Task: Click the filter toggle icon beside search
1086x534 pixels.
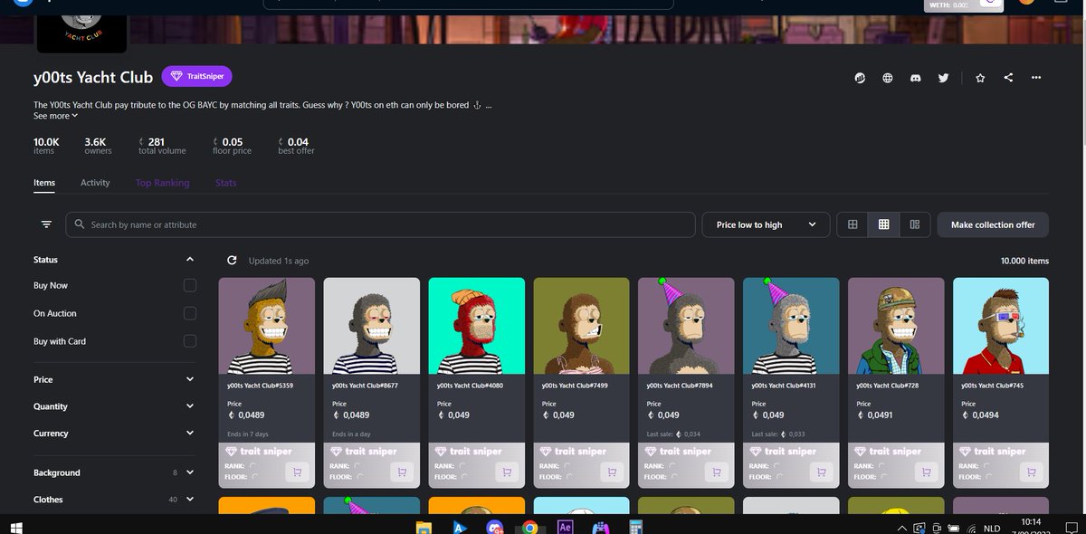Action: [x=46, y=224]
